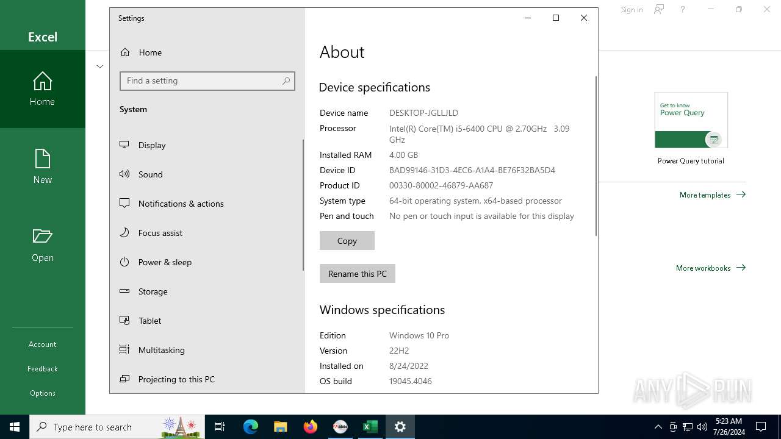Show hidden system tray icons
The height and width of the screenshot is (439, 781).
tap(658, 427)
